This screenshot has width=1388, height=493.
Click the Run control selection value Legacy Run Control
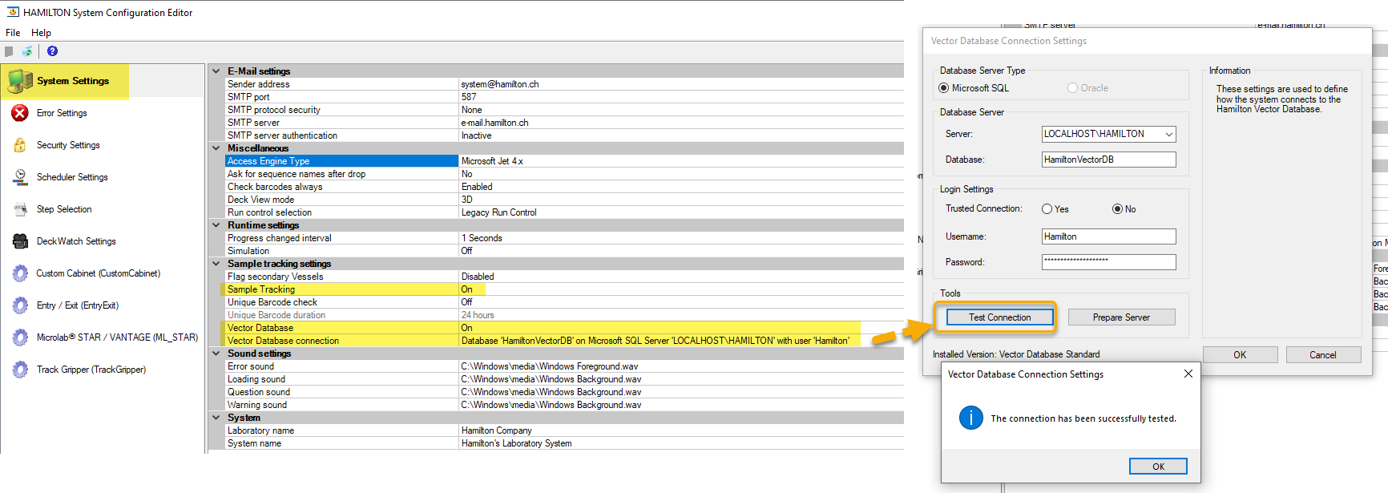499,212
